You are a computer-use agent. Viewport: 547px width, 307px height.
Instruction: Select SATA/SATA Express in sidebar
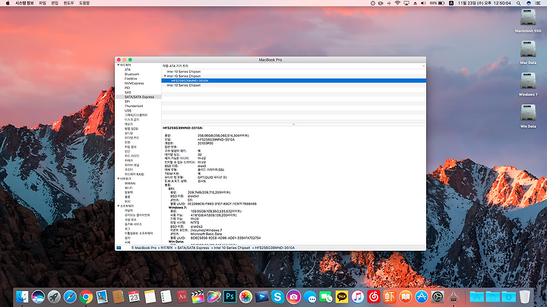(x=139, y=97)
